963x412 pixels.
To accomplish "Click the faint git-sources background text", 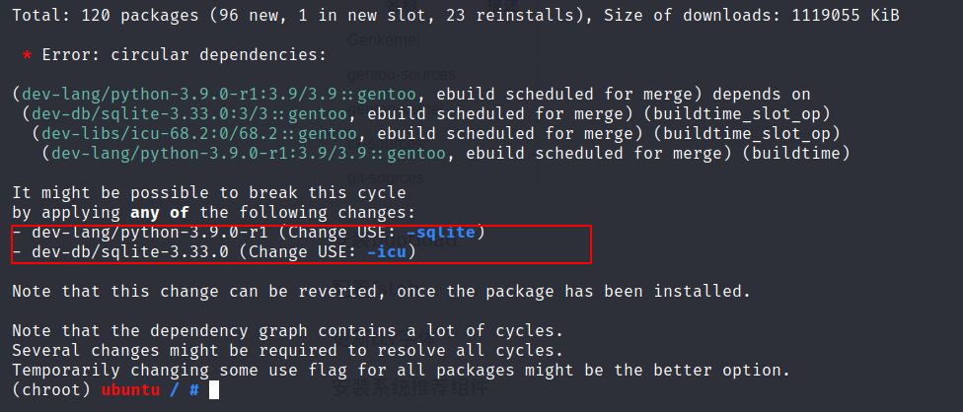I will click(386, 178).
